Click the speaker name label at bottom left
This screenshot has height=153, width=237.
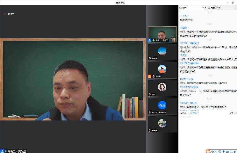point(15,151)
